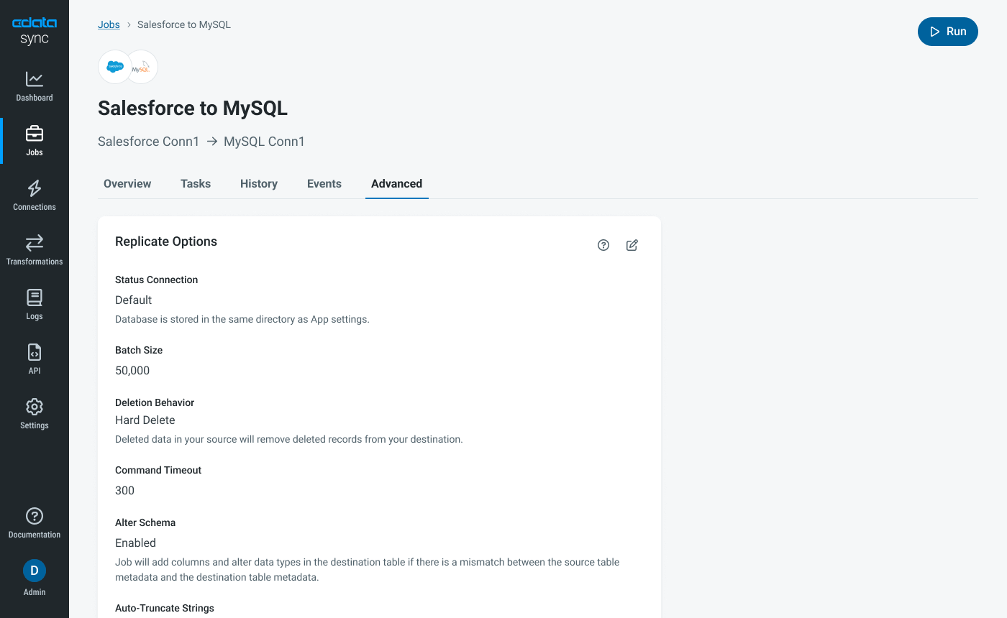
Task: Select the Jobs icon in the sidebar
Action: pyautogui.click(x=34, y=139)
